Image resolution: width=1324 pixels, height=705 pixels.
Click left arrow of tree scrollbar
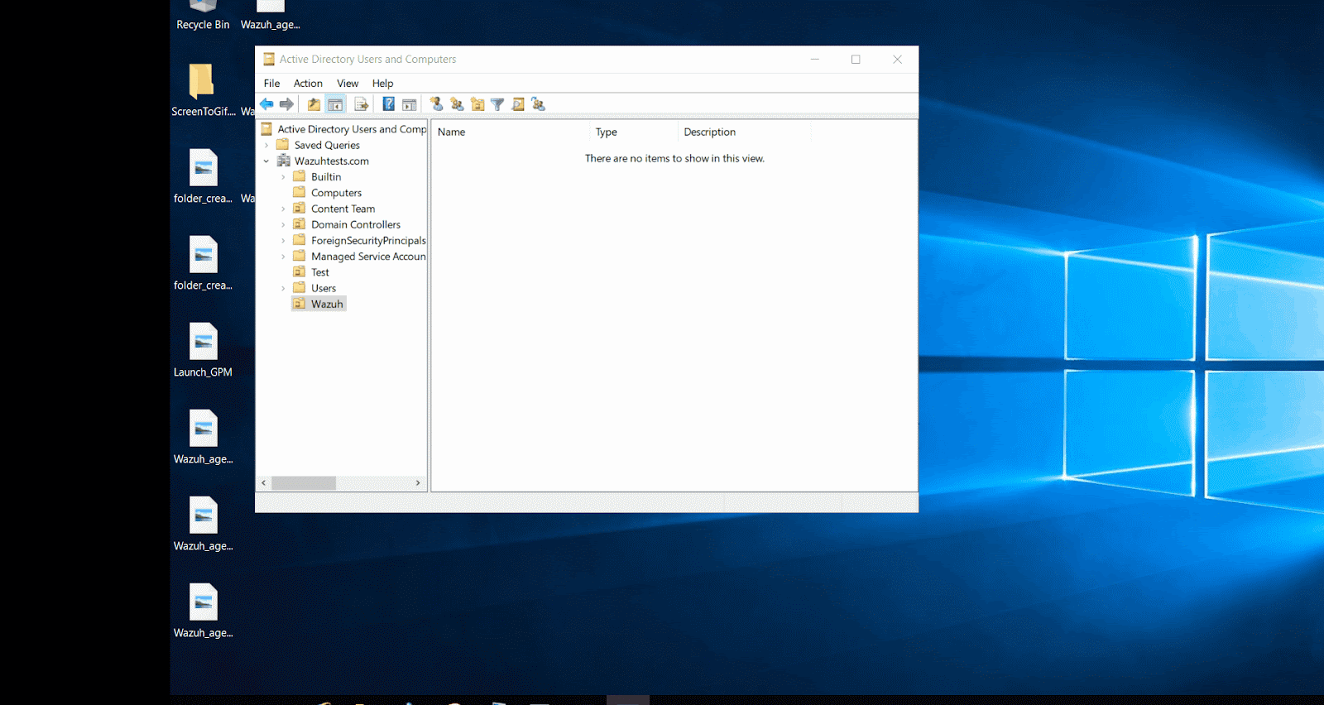(x=264, y=483)
